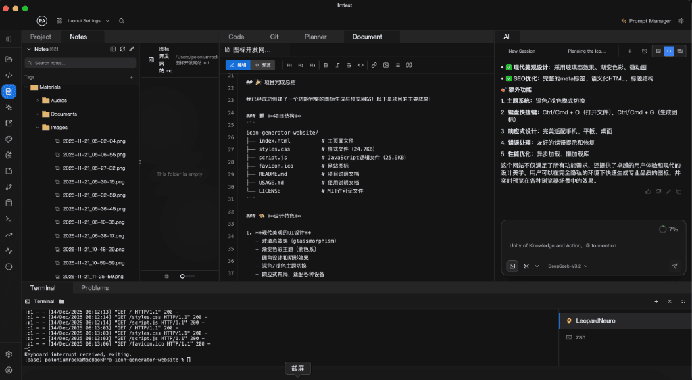Open the activity pulse sidebar icon
This screenshot has height=380, width=692.
click(x=9, y=251)
